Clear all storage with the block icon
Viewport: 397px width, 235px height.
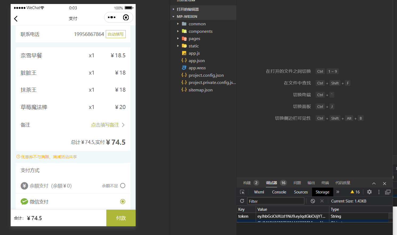[x=313, y=201]
